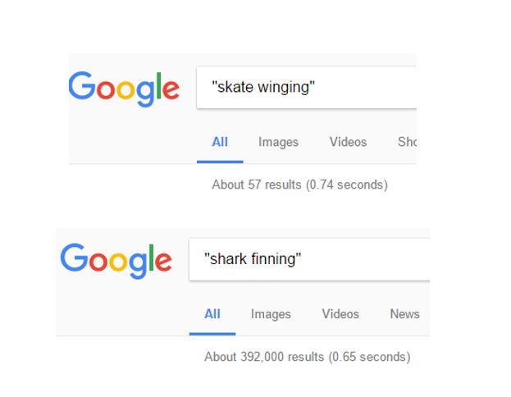Screen dimensions: 511x397
Task: Open the Videos tab for "skate winging"
Action: pyautogui.click(x=348, y=142)
